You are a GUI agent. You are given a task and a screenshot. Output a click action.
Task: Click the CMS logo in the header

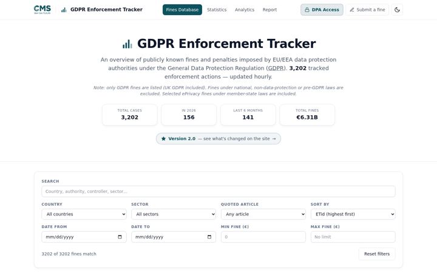tap(42, 10)
